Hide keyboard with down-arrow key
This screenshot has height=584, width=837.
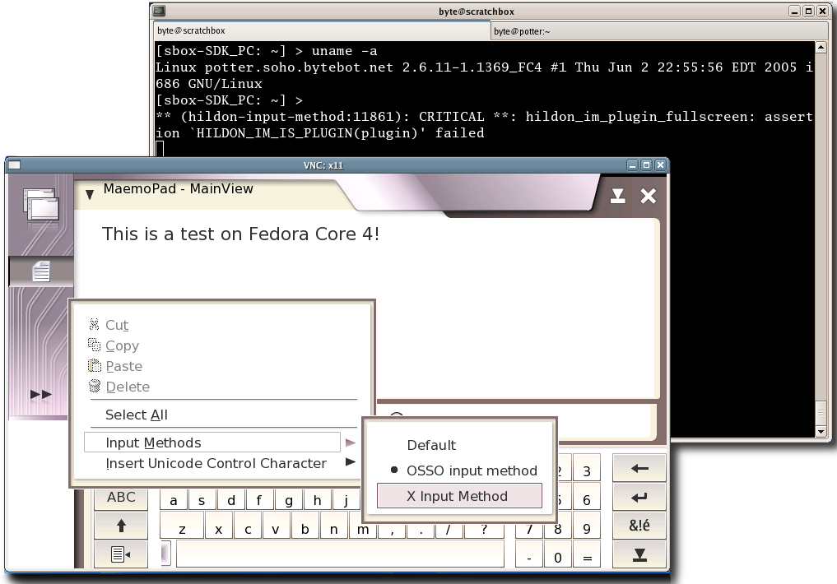[x=639, y=554]
